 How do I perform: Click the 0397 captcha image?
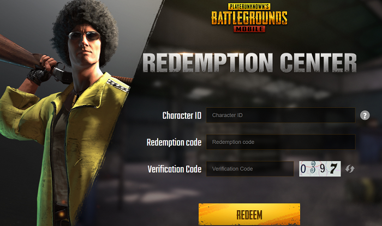[320, 169]
